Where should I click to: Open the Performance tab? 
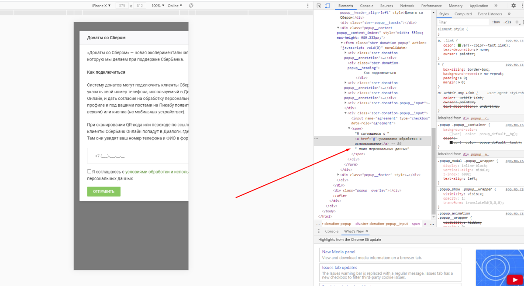pos(431,6)
